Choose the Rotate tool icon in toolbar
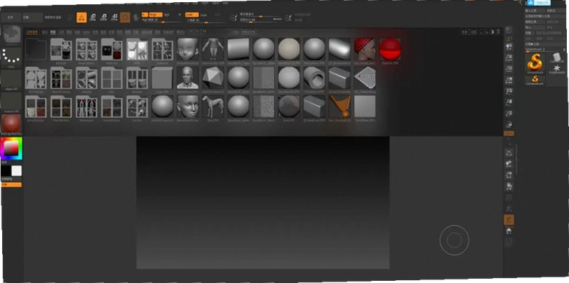The image size is (569, 283). pos(114,17)
